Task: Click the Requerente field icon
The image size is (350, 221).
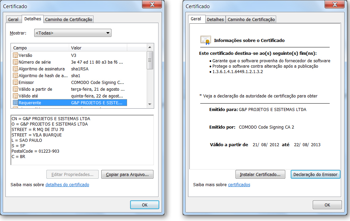Action: pyautogui.click(x=15, y=103)
